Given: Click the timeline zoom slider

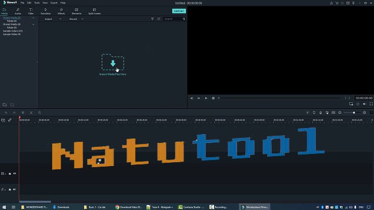Looking at the screenshot, I should pyautogui.click(x=353, y=113).
